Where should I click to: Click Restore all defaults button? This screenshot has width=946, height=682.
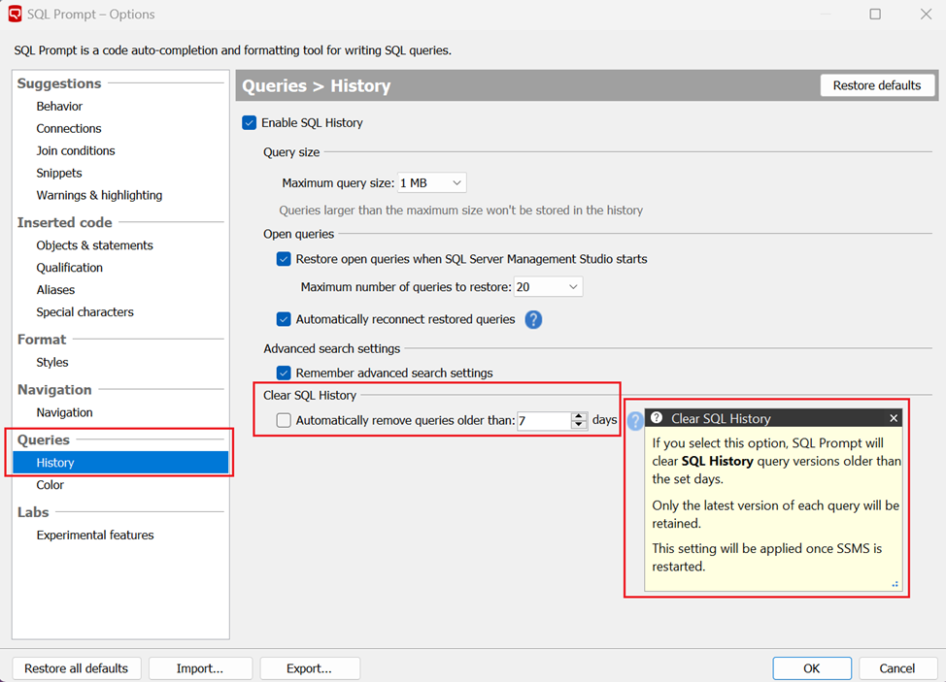click(76, 668)
